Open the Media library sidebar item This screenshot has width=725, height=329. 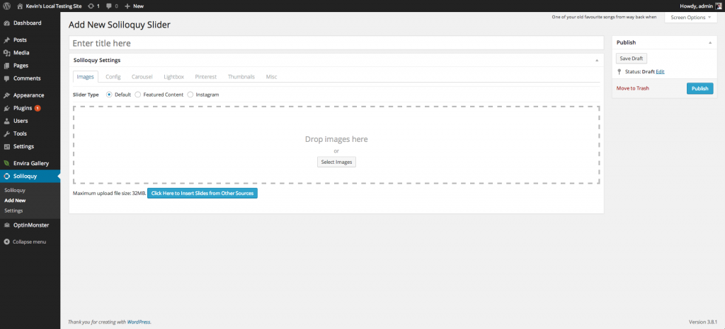[x=21, y=53]
